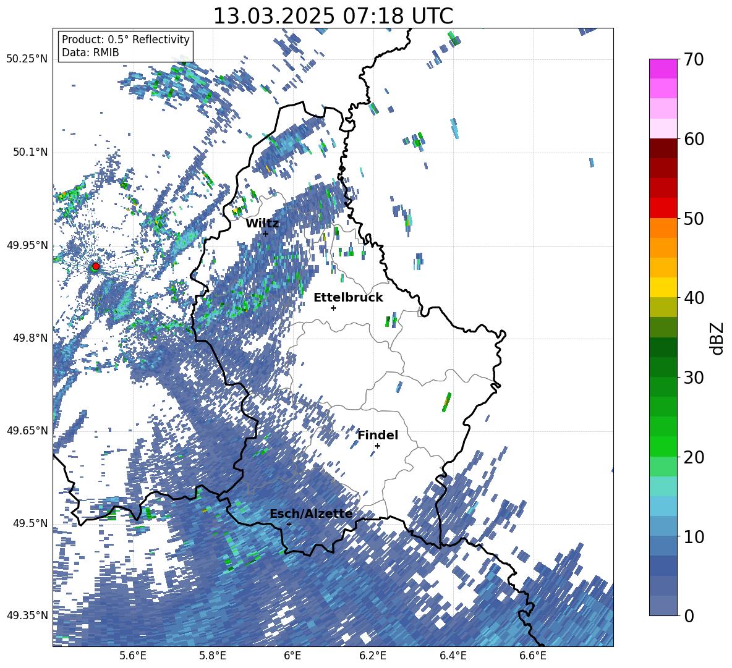Click the 6.2°E longitude label
The width and height of the screenshot is (732, 668).
373,656
